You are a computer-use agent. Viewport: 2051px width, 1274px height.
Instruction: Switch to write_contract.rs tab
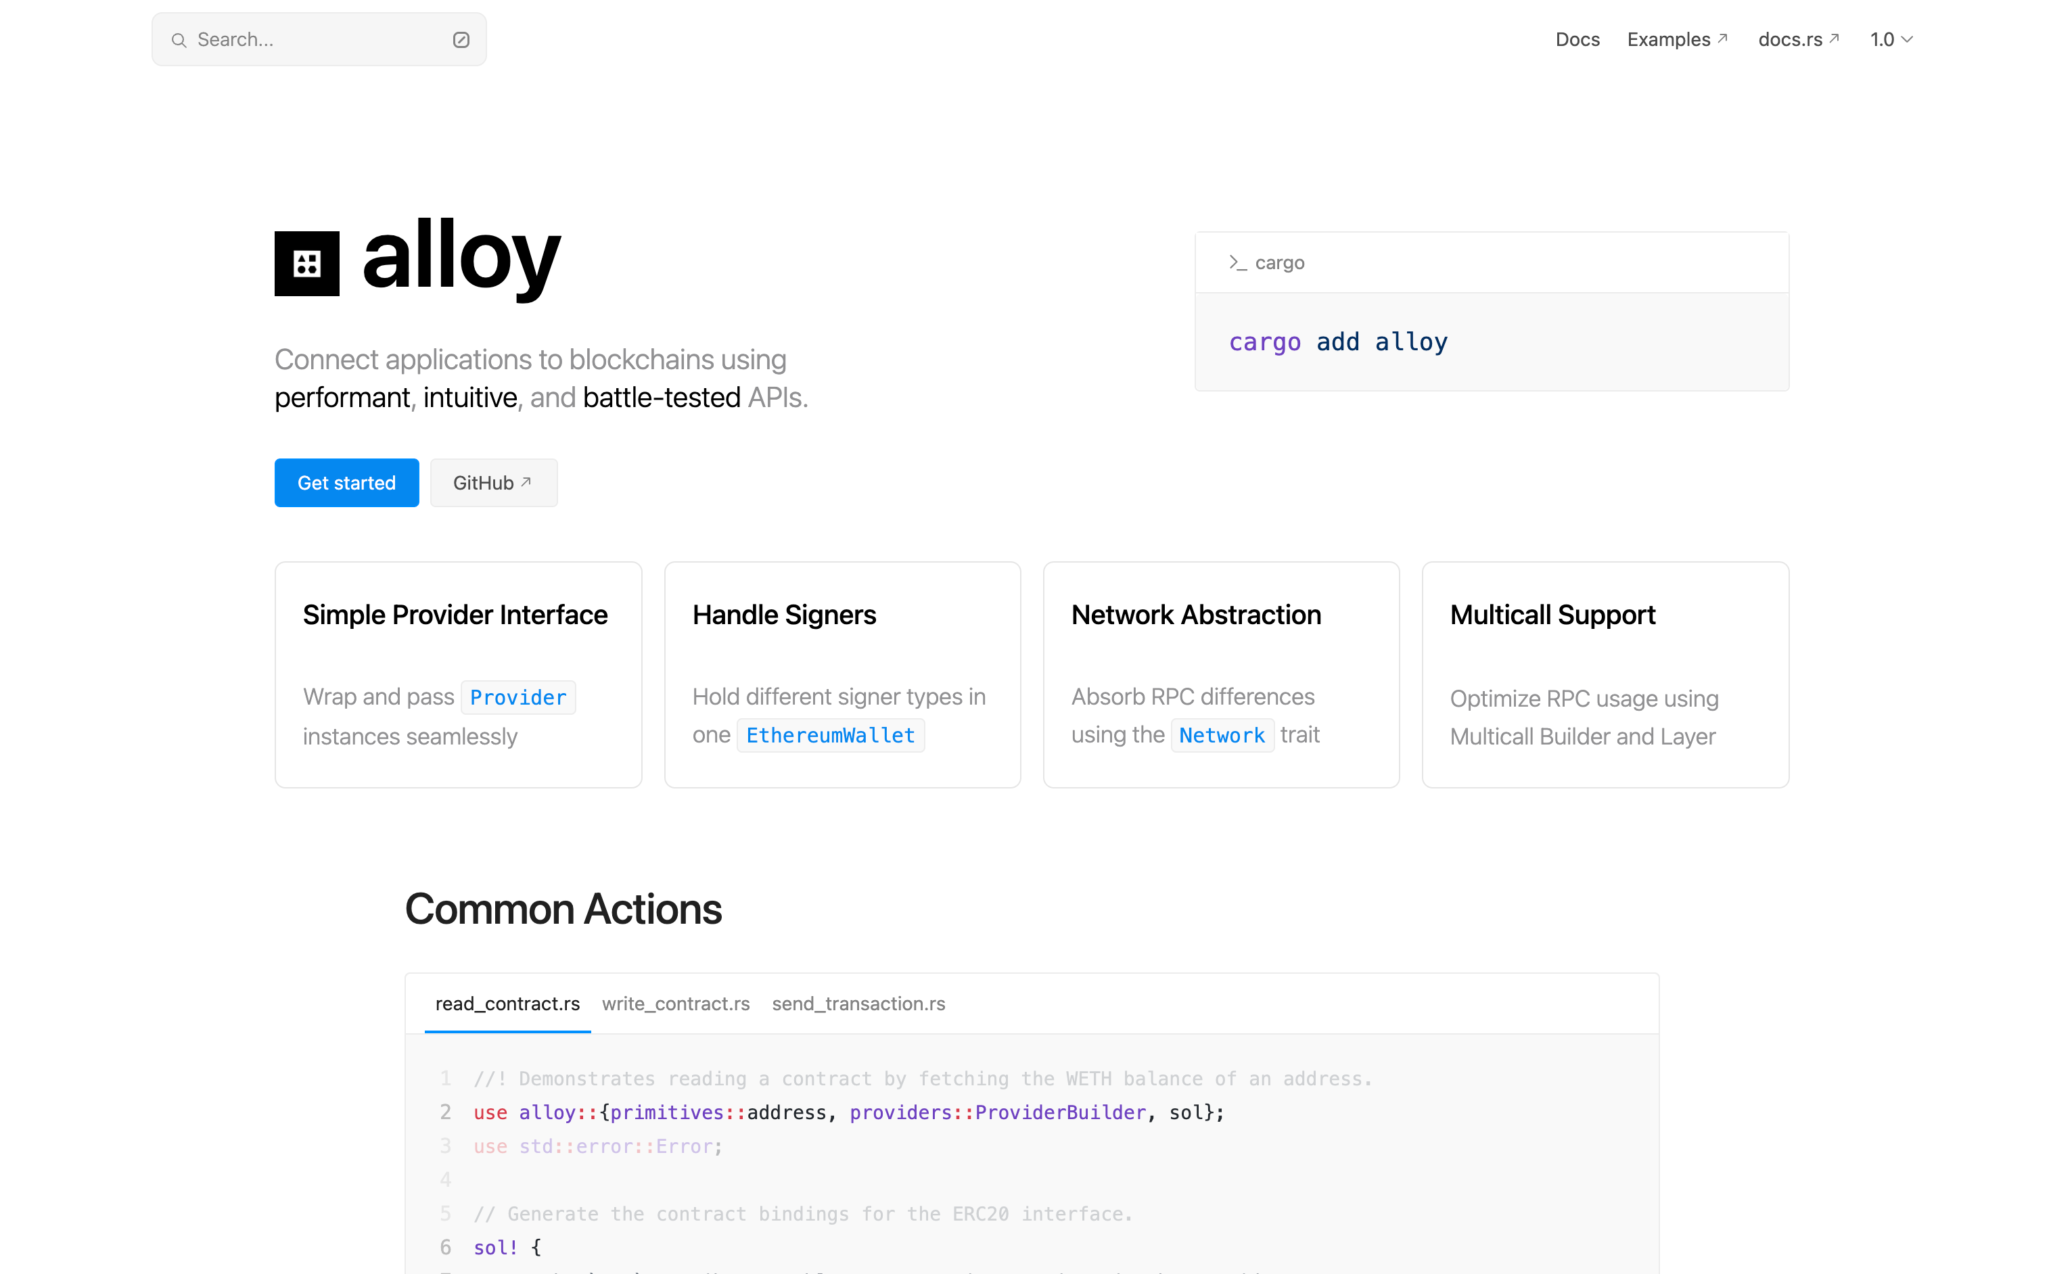click(x=675, y=1004)
